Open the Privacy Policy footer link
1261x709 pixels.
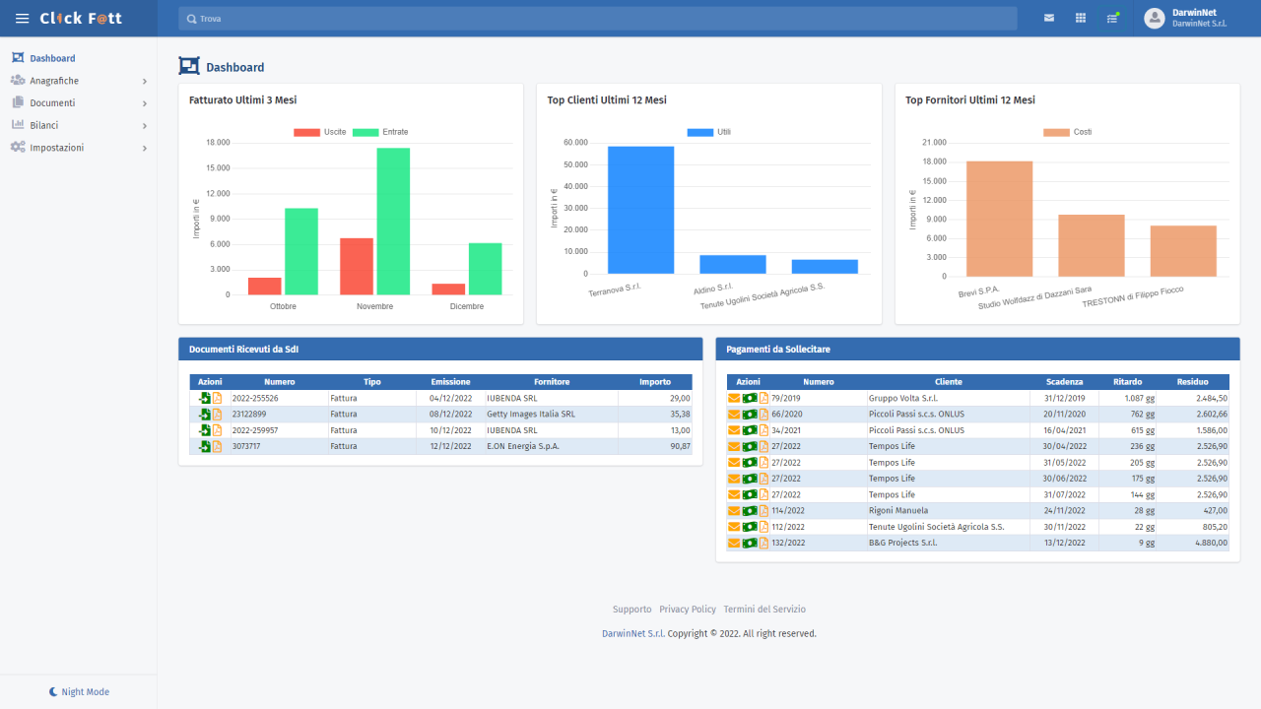point(688,610)
